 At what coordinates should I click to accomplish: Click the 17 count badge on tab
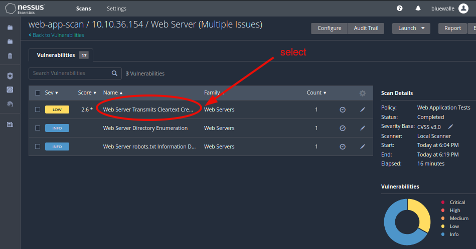click(x=84, y=55)
